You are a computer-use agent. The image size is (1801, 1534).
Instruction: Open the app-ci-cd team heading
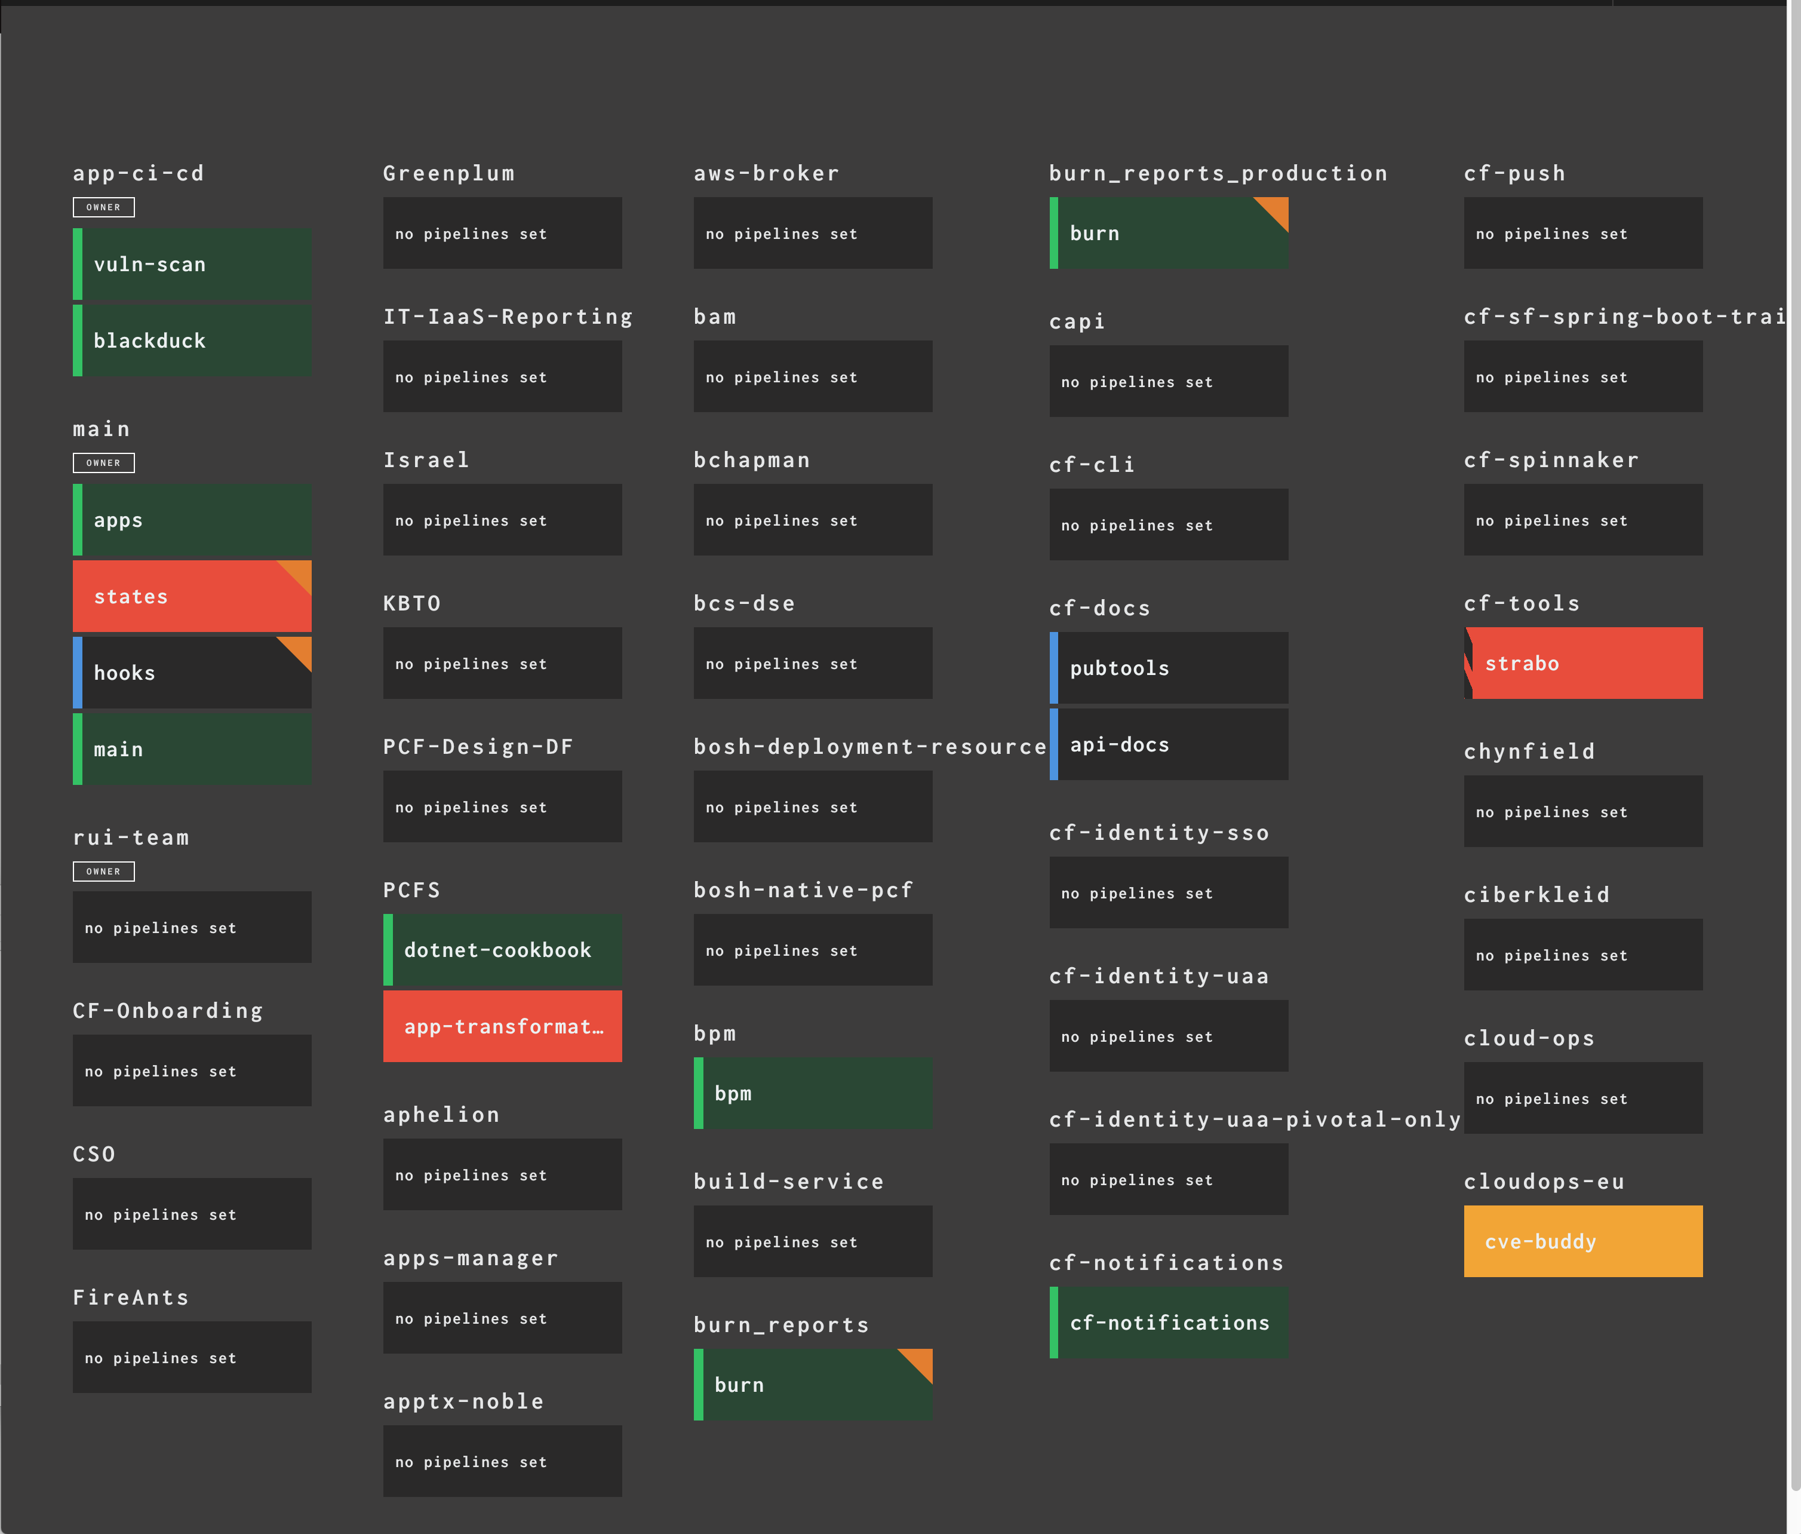[x=139, y=173]
